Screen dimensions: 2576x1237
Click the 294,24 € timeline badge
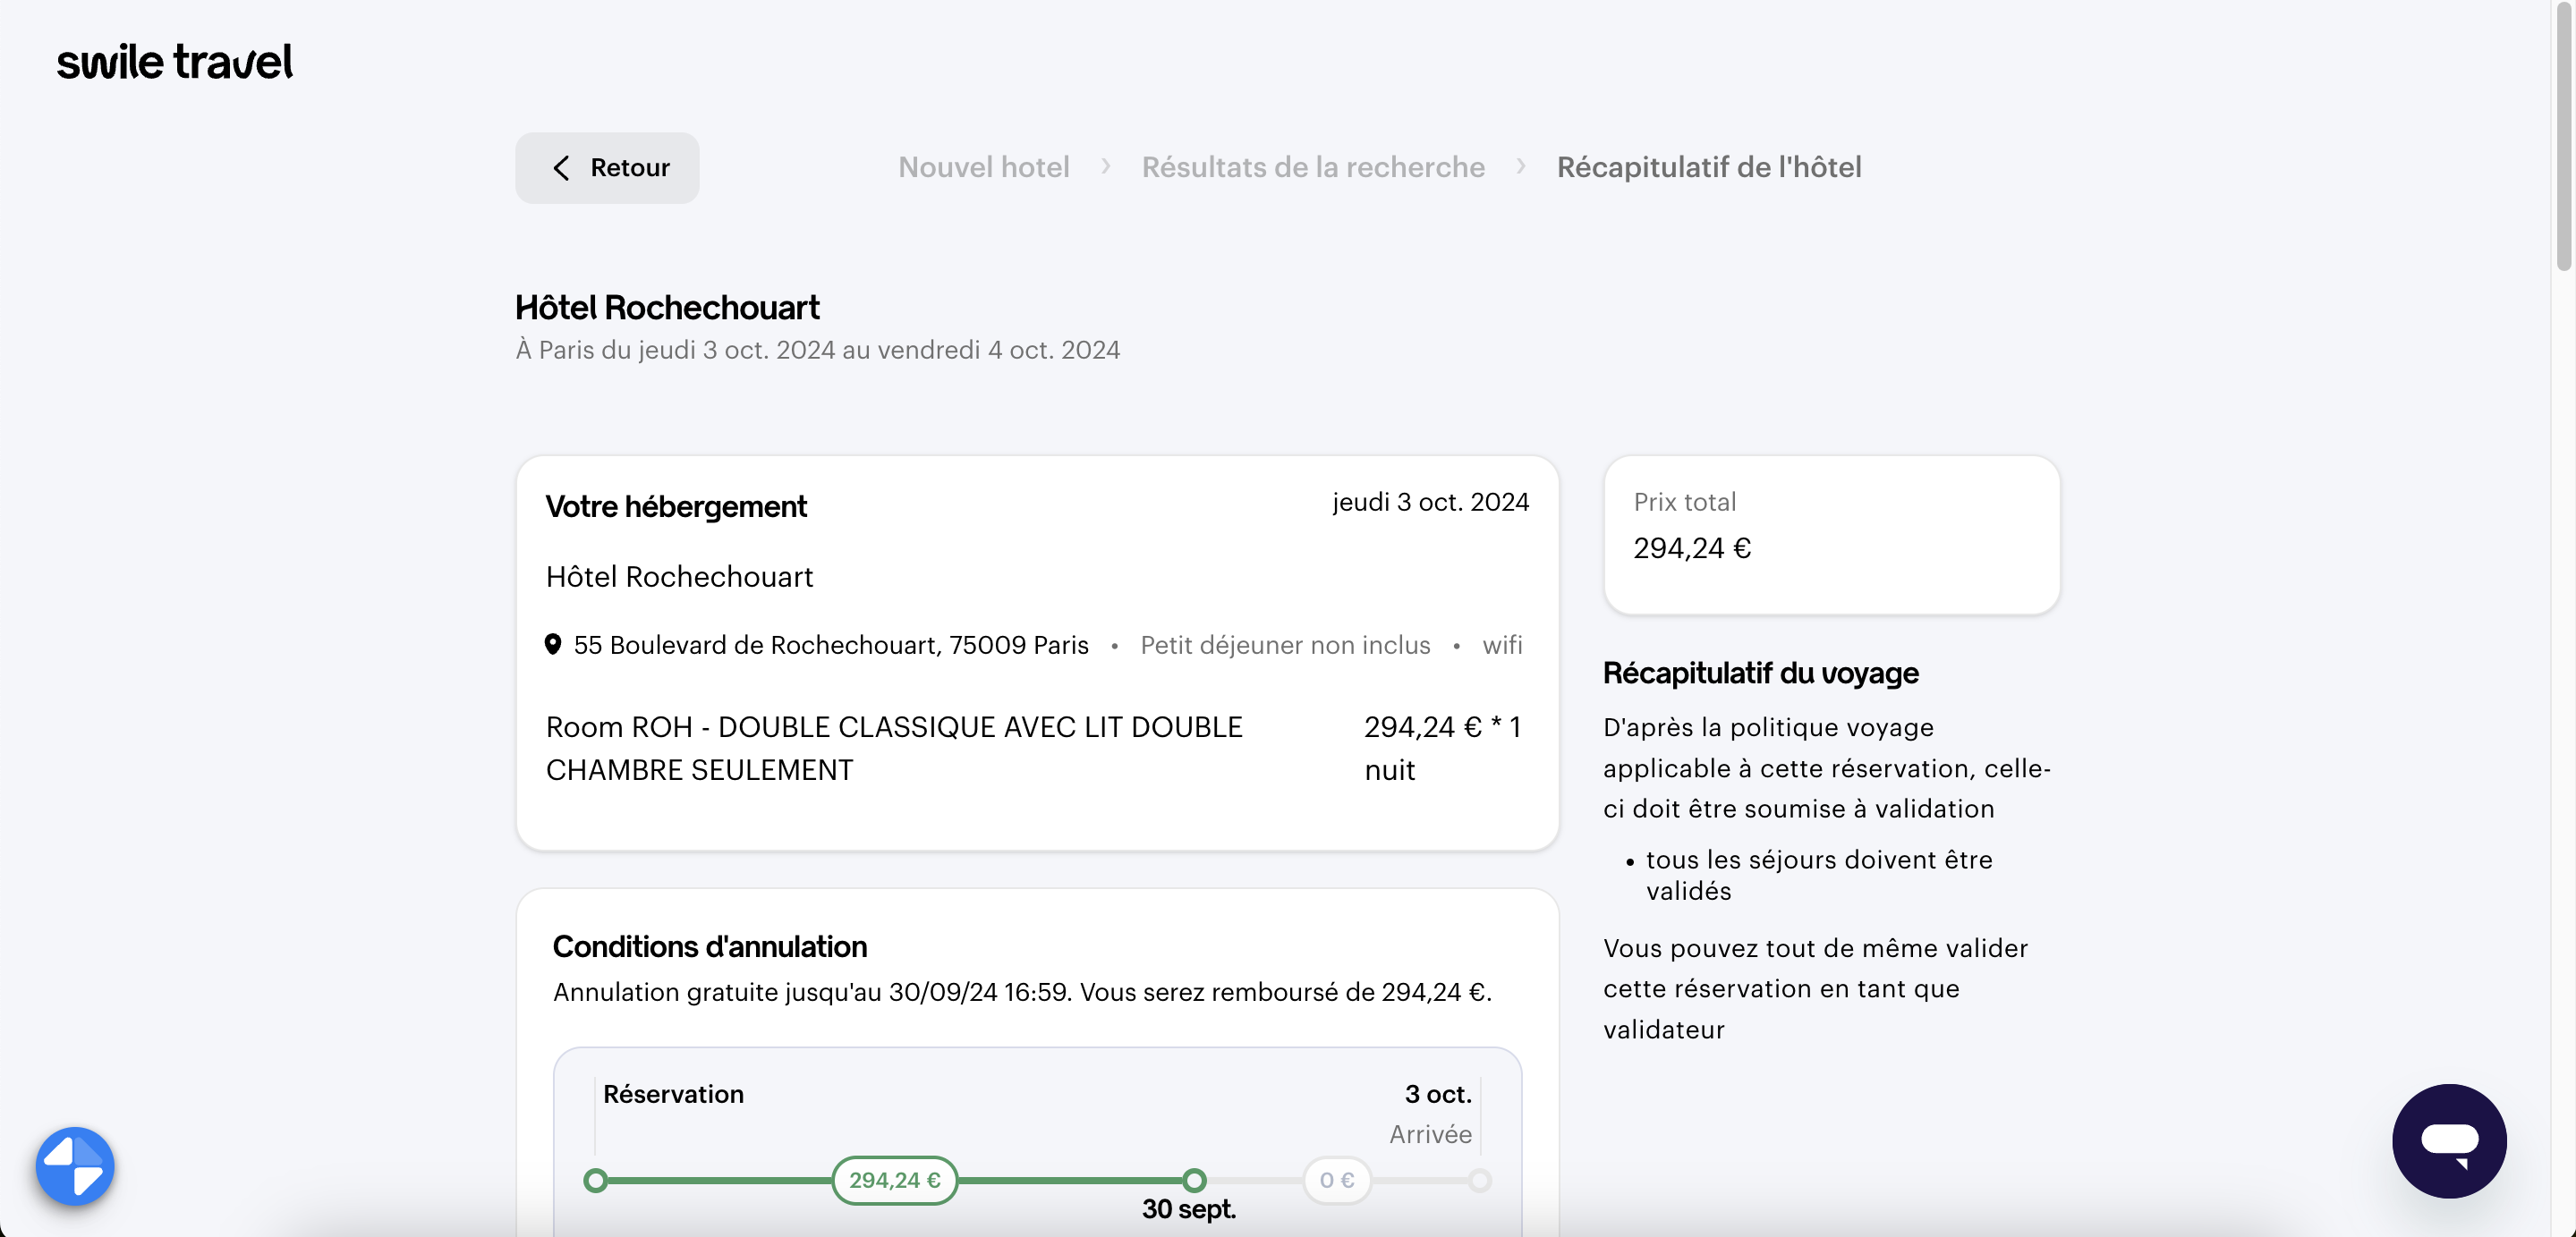(894, 1180)
